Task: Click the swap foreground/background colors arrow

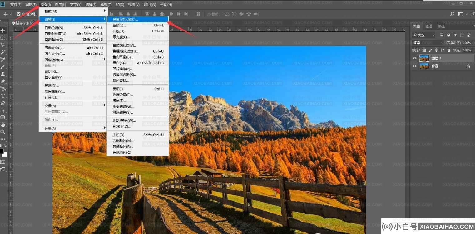Action: 5,146
